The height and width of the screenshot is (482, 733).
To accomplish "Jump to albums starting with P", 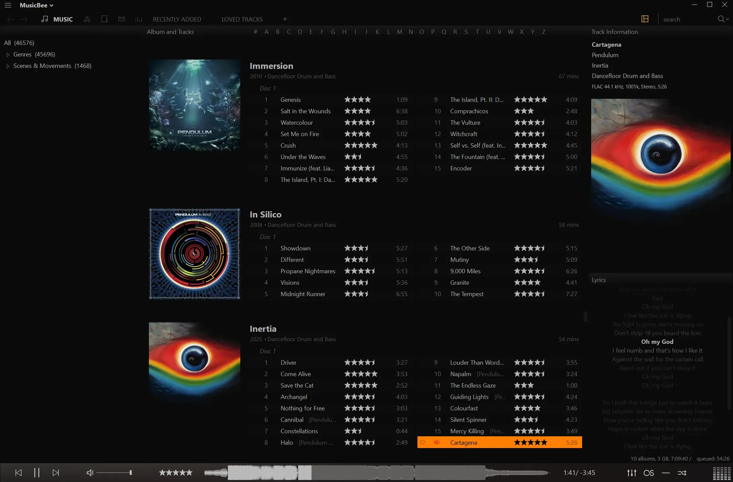I will click(x=433, y=32).
